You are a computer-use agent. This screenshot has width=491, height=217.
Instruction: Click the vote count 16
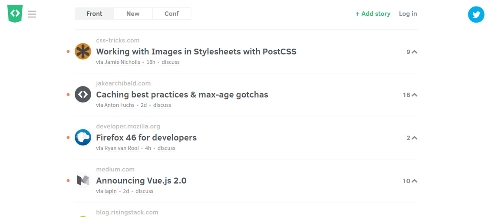406,95
